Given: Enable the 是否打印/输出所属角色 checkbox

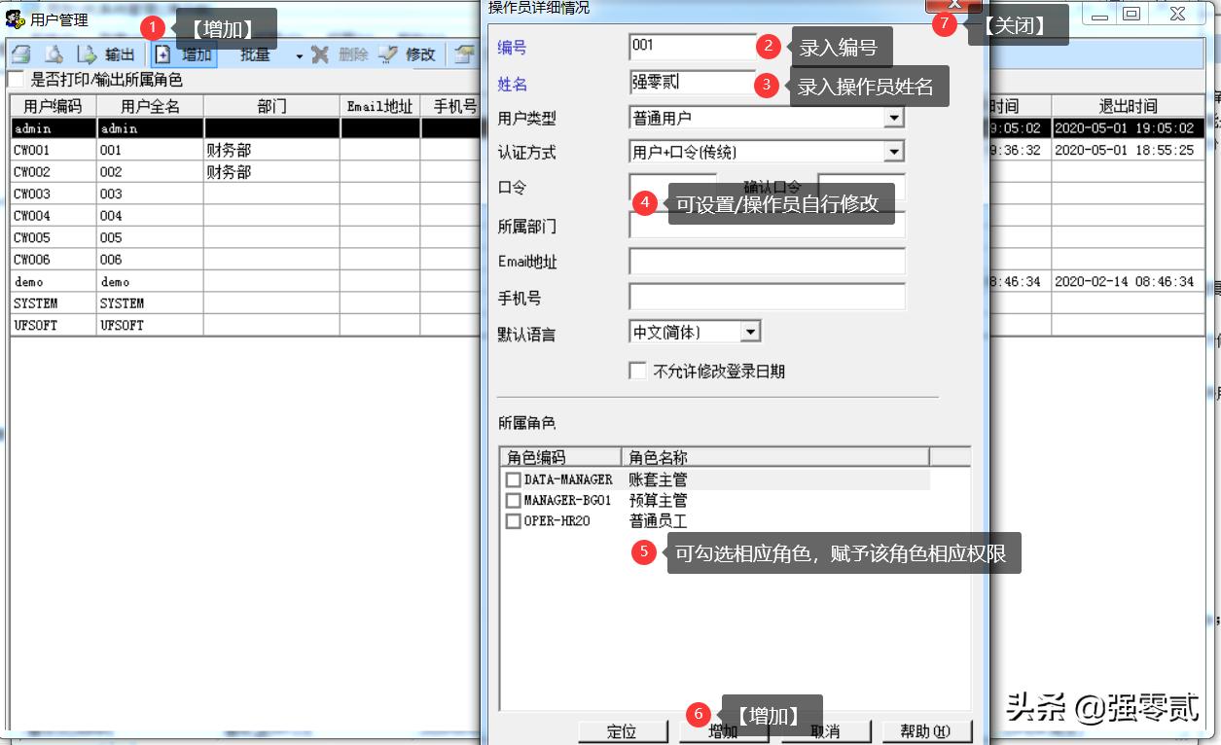Looking at the screenshot, I should tap(15, 77).
